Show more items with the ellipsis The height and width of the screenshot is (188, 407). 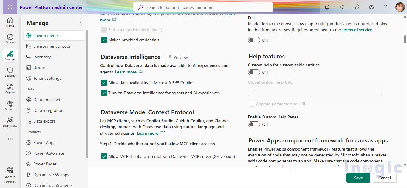tap(10, 139)
